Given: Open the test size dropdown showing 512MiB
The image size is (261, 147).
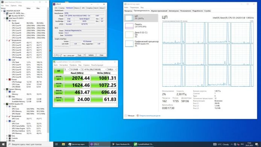Looking at the screenshot, I should (75, 69).
